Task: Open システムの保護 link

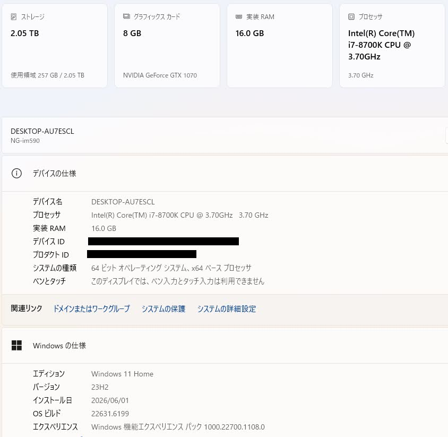Action: [163, 309]
